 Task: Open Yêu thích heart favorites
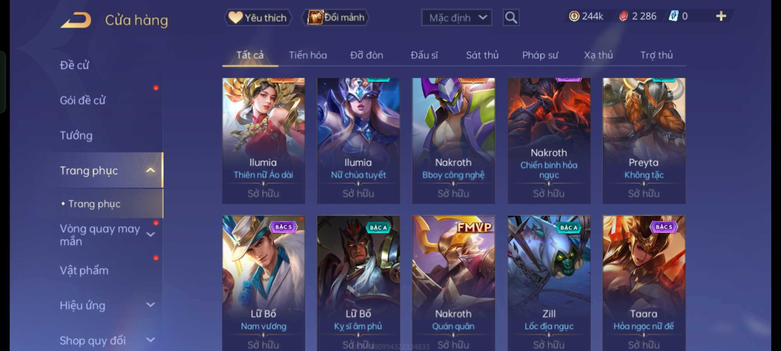[258, 18]
